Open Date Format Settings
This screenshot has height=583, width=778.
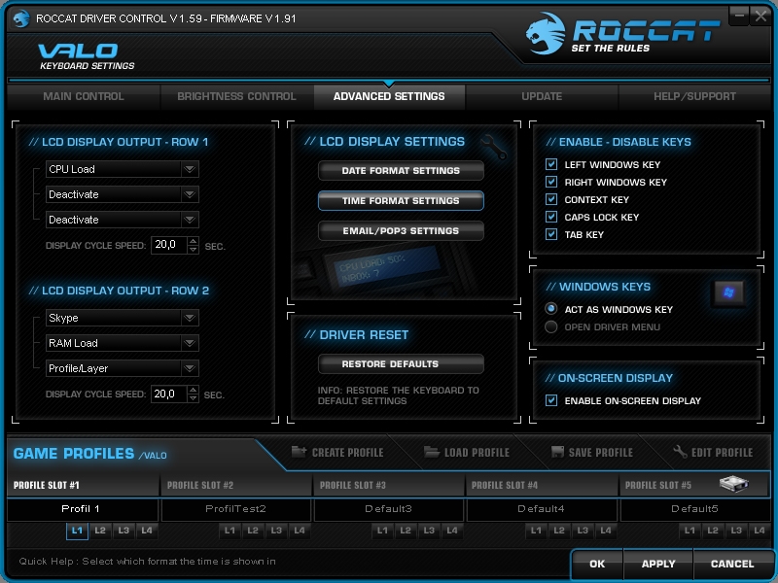401,171
